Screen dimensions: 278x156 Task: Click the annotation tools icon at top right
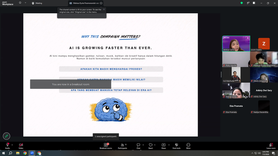pyautogui.click(x=248, y=3)
